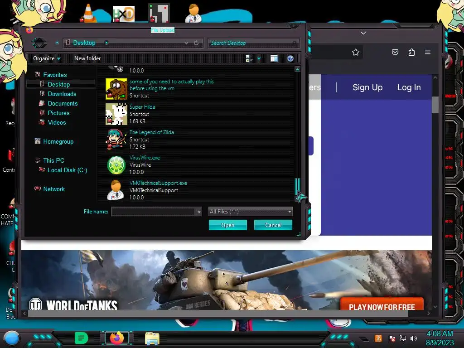Open the view options dropdown arrow
The height and width of the screenshot is (348, 464).
(259, 58)
